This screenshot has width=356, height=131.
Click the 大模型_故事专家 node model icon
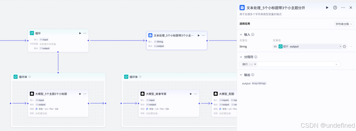point(142,94)
